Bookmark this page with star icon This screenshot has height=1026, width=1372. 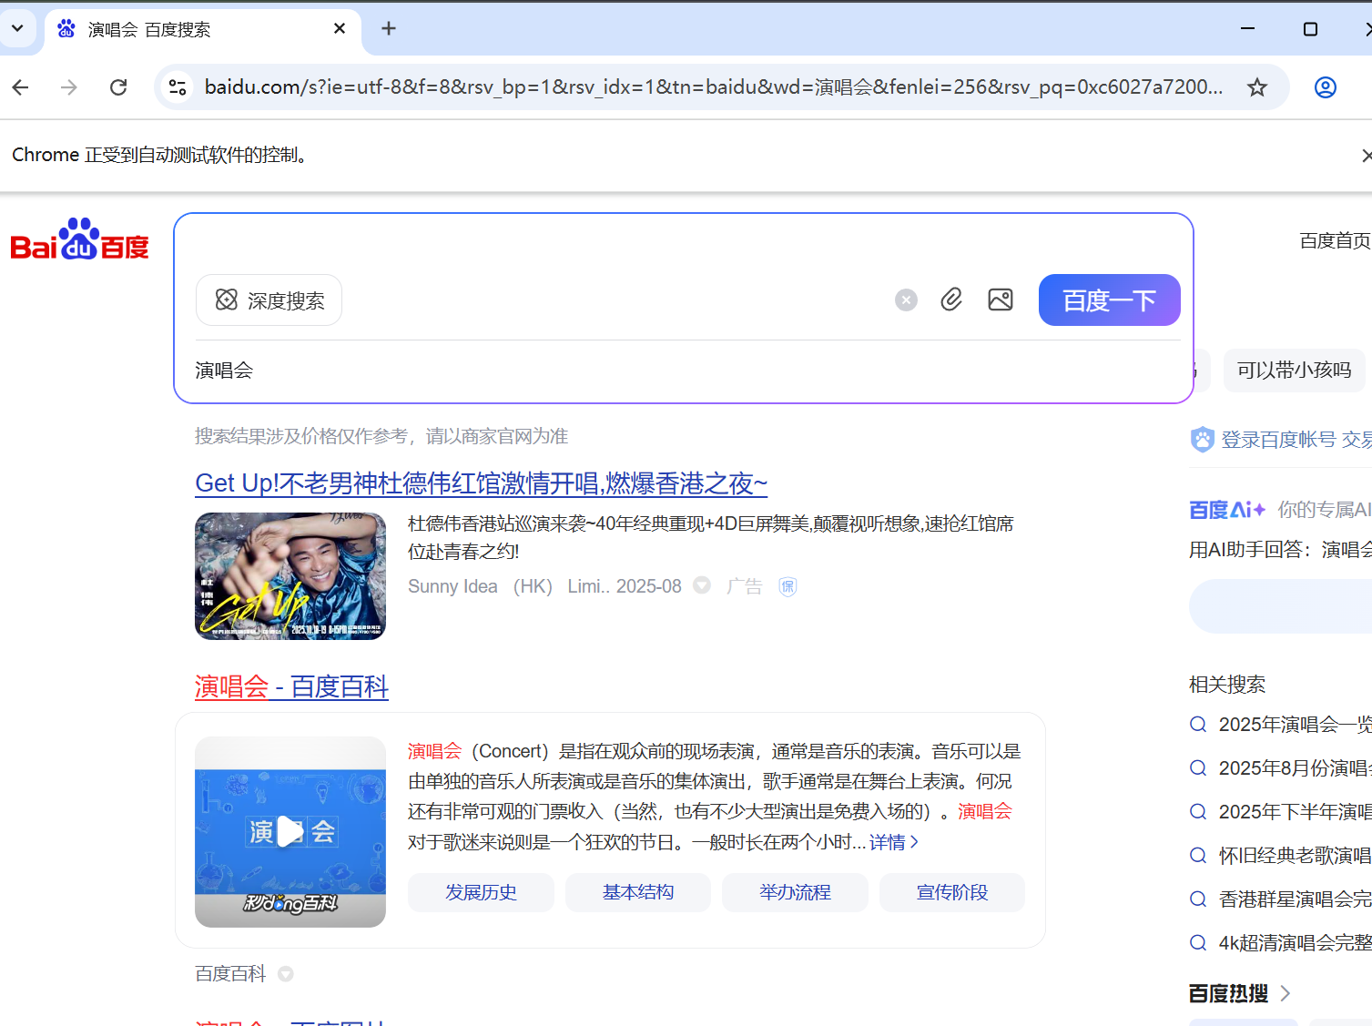tap(1257, 87)
